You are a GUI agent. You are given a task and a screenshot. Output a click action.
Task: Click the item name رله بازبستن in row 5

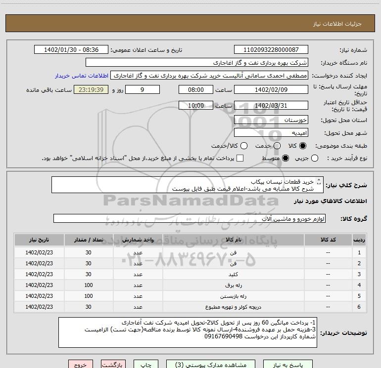tap(233, 296)
